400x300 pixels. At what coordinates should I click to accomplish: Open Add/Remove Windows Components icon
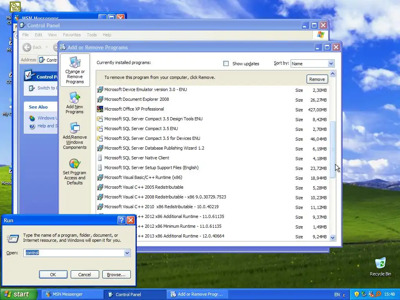coord(75,136)
